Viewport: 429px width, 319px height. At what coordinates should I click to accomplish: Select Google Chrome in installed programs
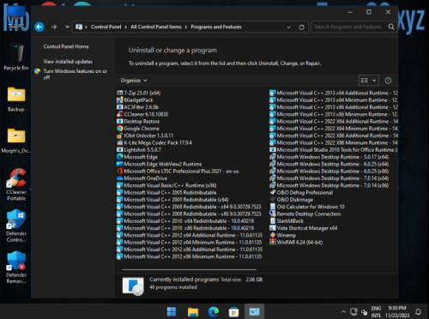pos(138,129)
